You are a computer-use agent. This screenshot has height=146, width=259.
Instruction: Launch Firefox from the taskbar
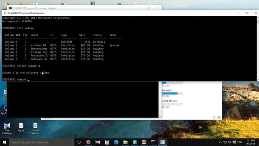tap(88, 142)
